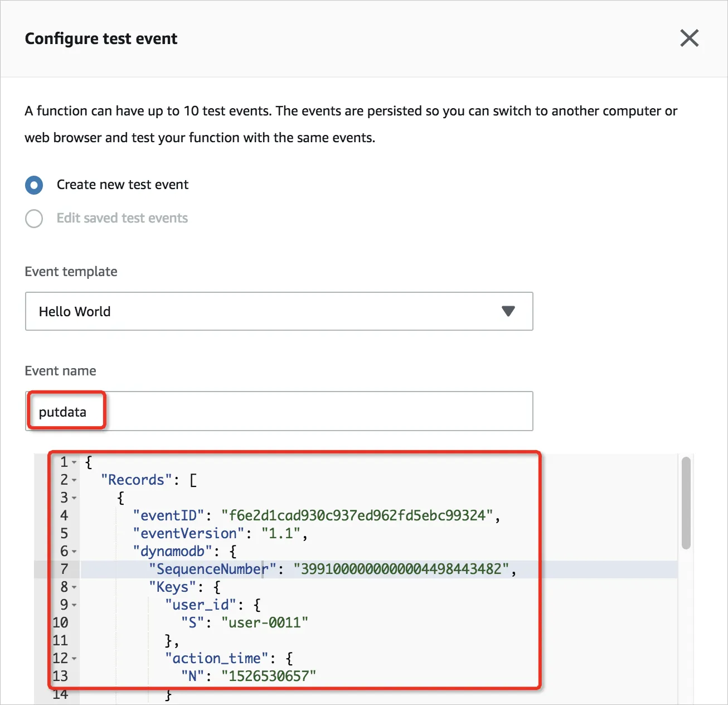Open the Event template dropdown
Viewport: 728px width, 705px height.
[279, 311]
